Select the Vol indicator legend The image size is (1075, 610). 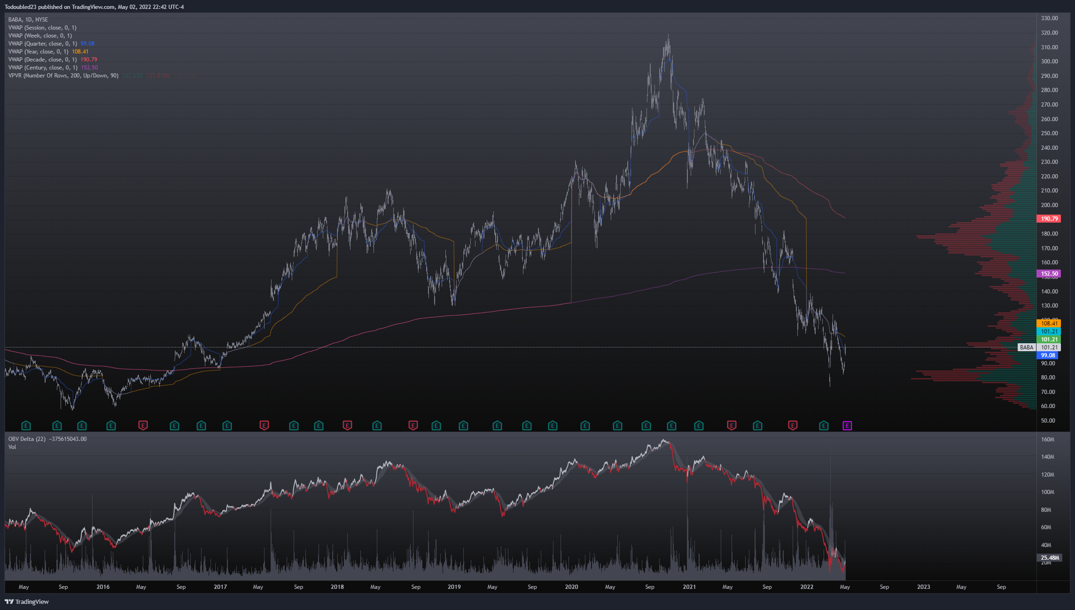coord(12,447)
